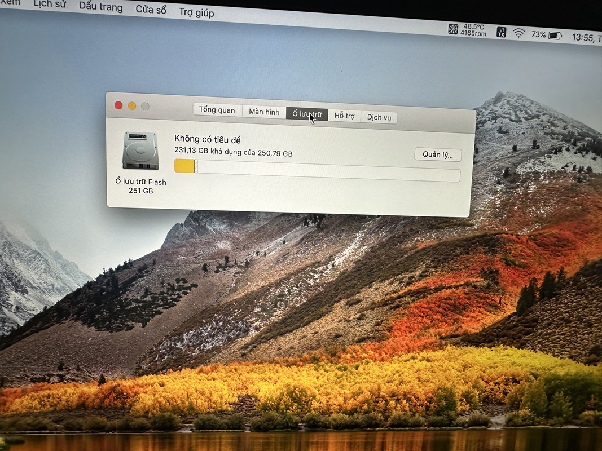This screenshot has width=602, height=451.
Task: Click the 48.5°C 4165rpm fan readout
Action: point(473,30)
